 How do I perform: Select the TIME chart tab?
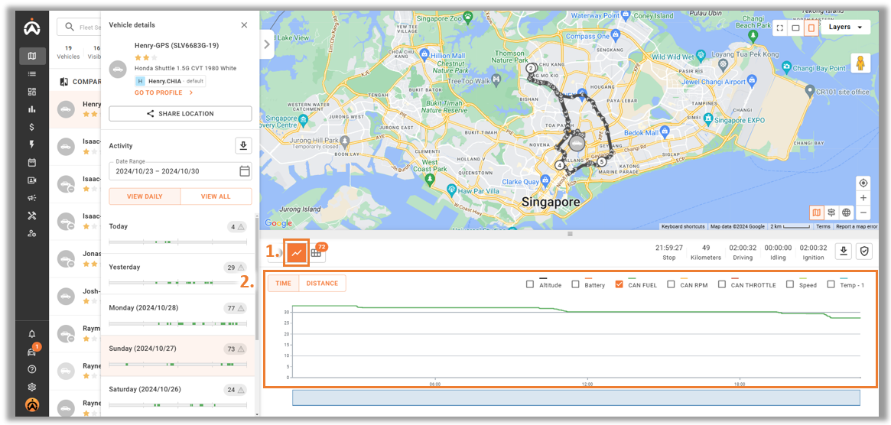pos(284,284)
